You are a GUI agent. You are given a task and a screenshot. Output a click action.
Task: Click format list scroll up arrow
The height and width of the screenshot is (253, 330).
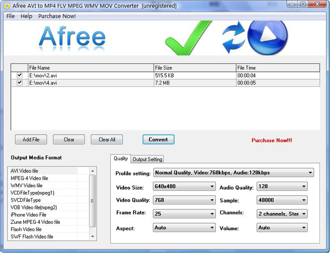(x=93, y=171)
